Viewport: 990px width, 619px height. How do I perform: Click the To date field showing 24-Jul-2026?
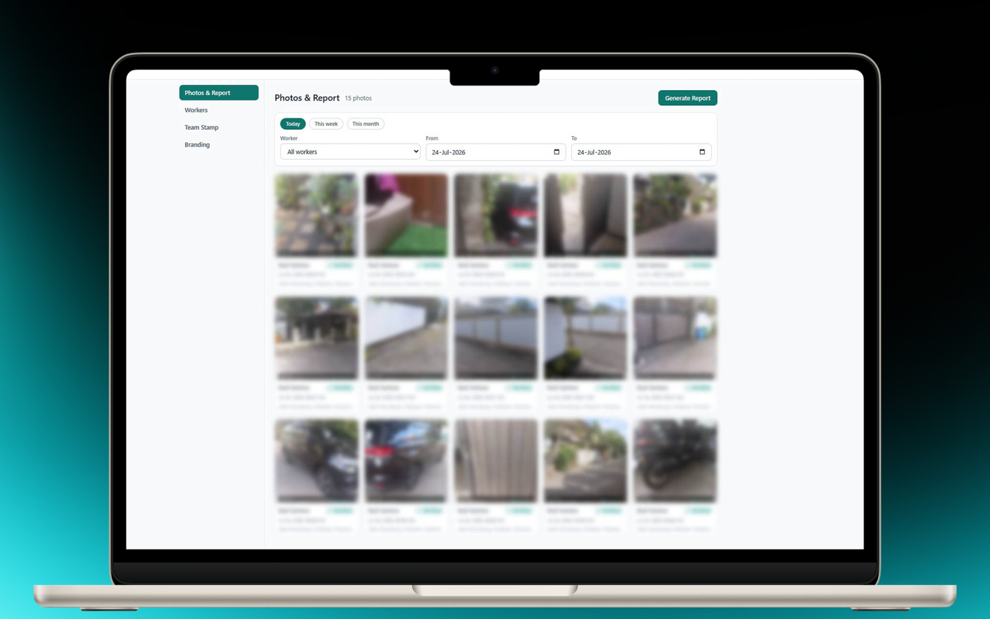point(641,152)
